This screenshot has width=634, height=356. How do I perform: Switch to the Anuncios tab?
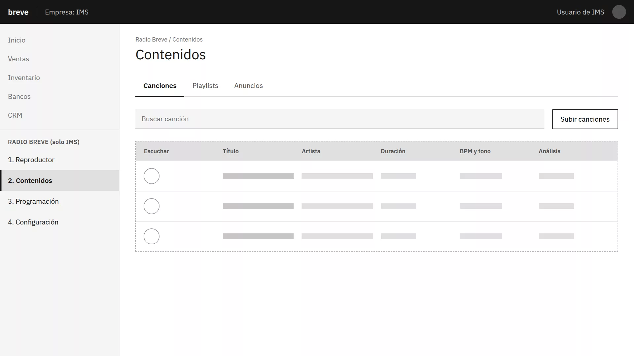pos(249,86)
